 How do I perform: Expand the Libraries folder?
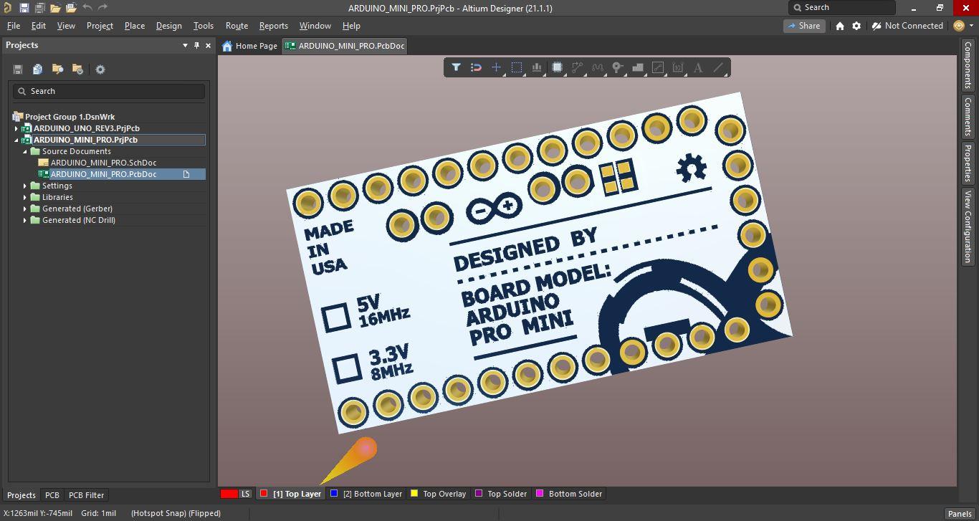point(25,197)
